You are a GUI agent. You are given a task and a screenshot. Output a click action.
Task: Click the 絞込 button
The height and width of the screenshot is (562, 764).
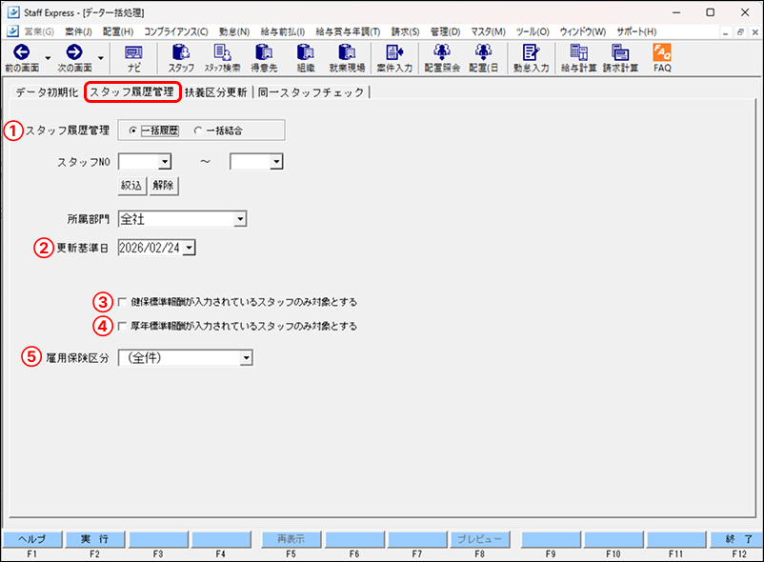point(131,187)
